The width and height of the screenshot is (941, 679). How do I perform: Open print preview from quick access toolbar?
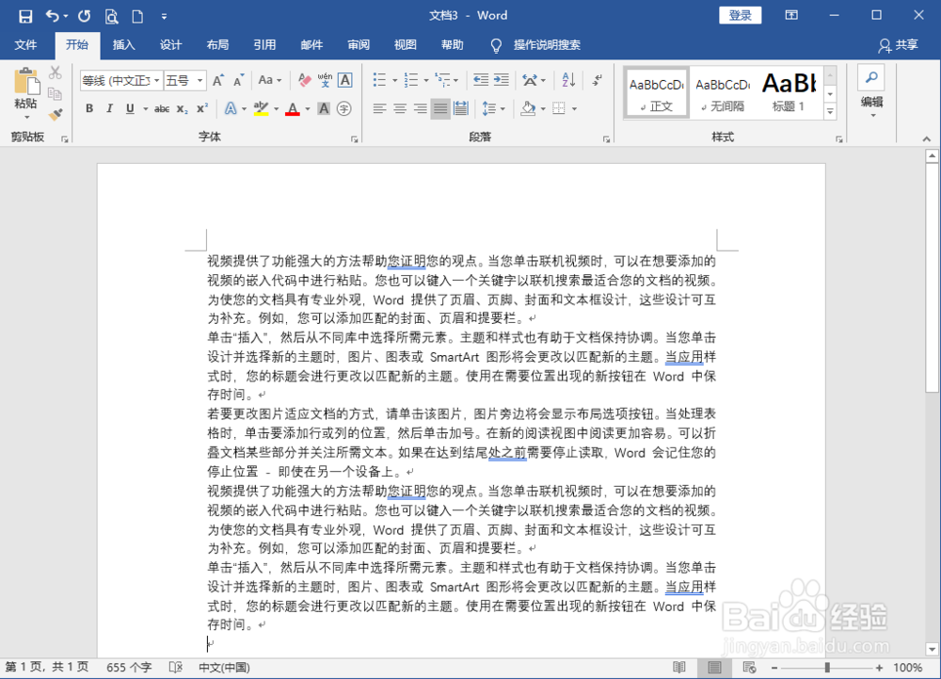point(111,16)
